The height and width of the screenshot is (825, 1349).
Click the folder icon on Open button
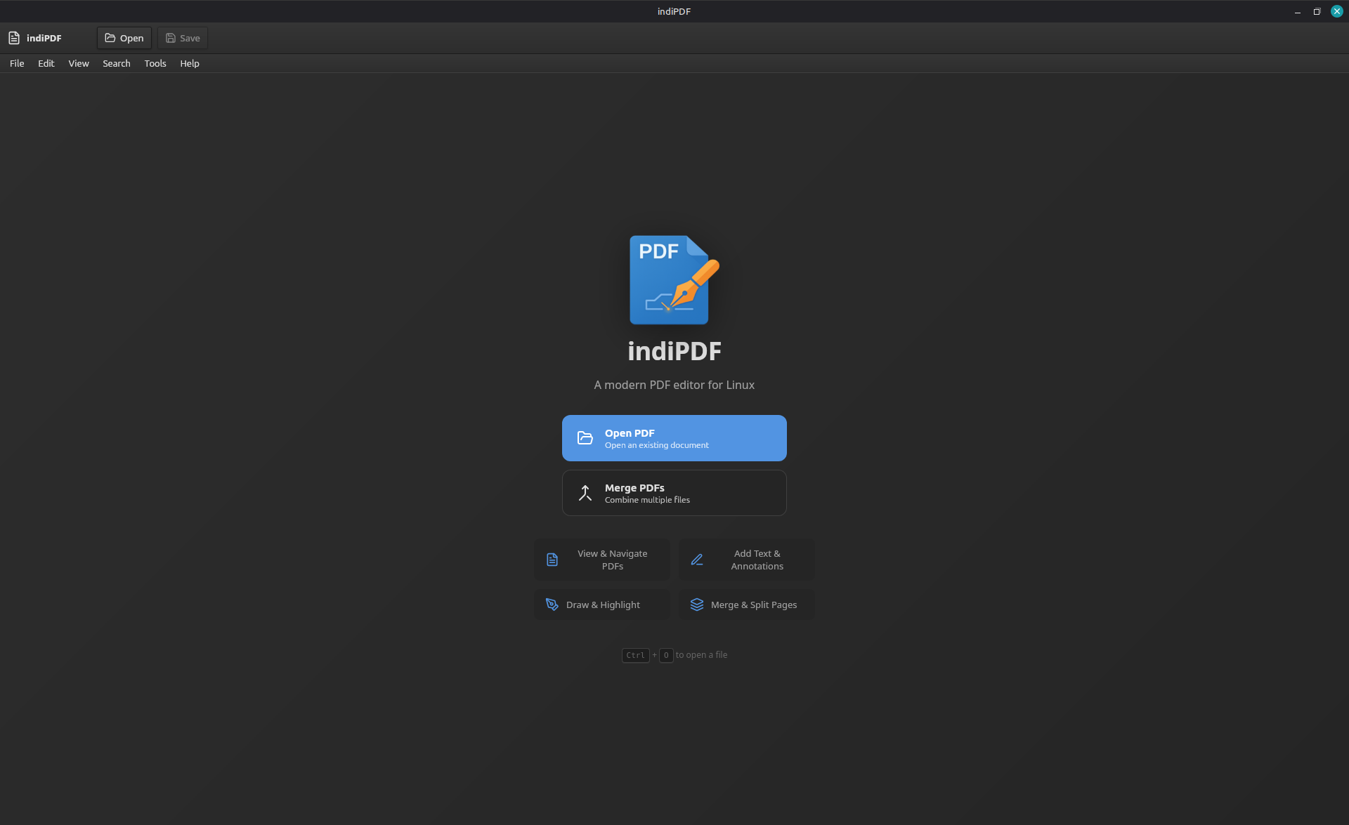coord(110,38)
